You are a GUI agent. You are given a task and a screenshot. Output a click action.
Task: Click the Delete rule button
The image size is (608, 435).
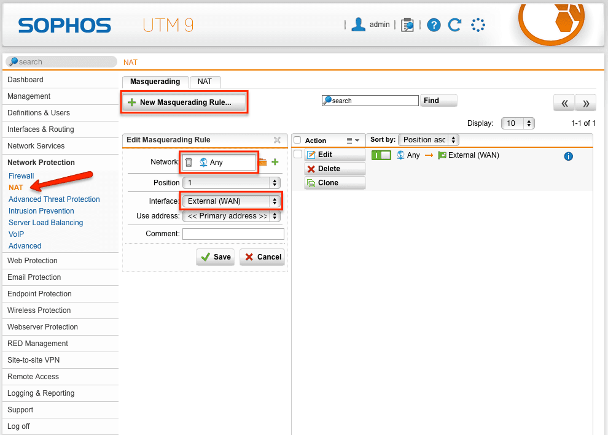tap(335, 169)
